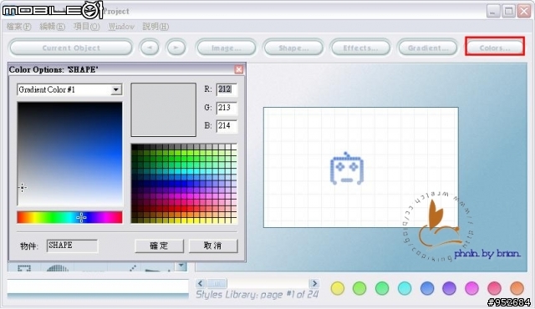Select the blue style circle
Image resolution: width=535 pixels, height=309 pixels.
[427, 288]
